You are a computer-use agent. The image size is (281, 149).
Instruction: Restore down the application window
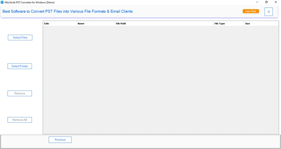point(266,2)
